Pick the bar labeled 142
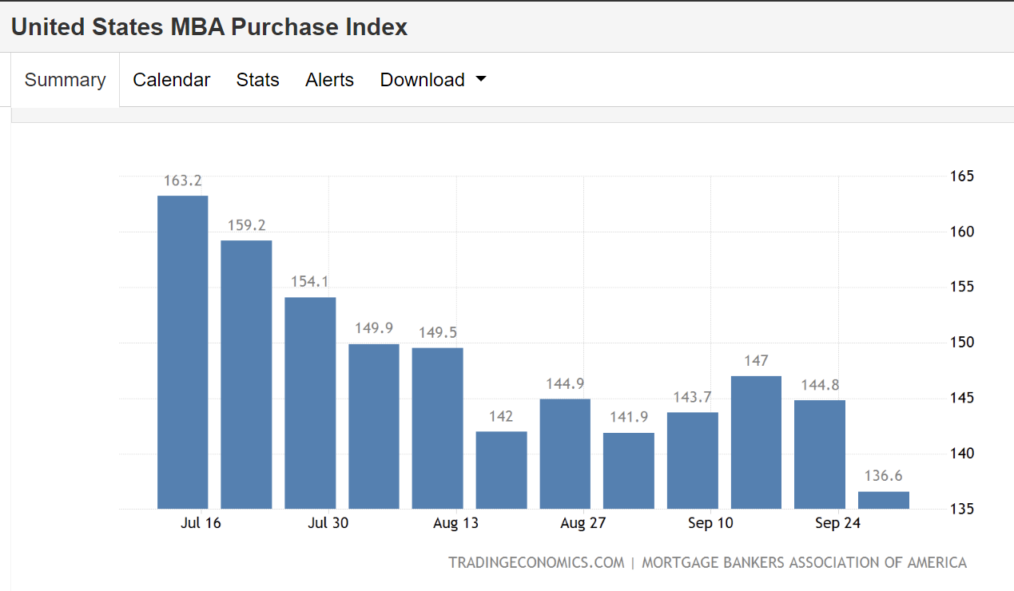 click(501, 470)
